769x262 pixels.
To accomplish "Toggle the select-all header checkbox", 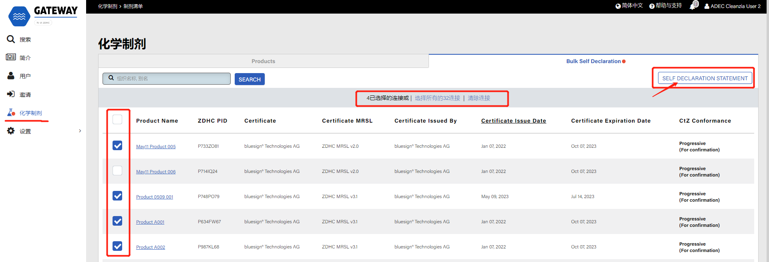I will click(x=117, y=119).
